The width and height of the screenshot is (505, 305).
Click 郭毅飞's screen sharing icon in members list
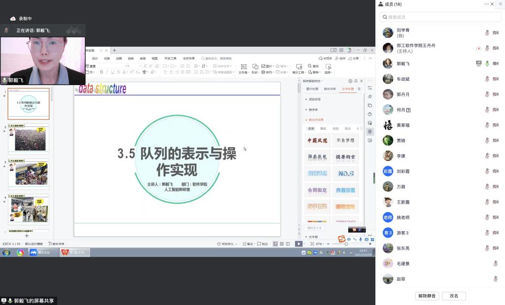[478, 63]
